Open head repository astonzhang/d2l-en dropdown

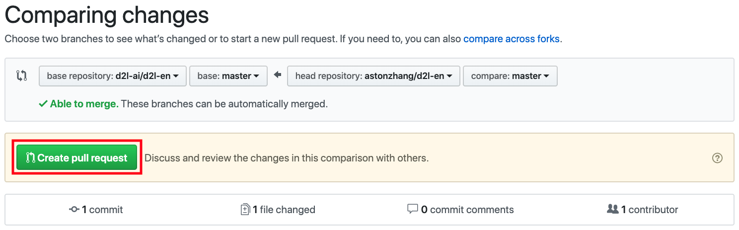click(373, 76)
